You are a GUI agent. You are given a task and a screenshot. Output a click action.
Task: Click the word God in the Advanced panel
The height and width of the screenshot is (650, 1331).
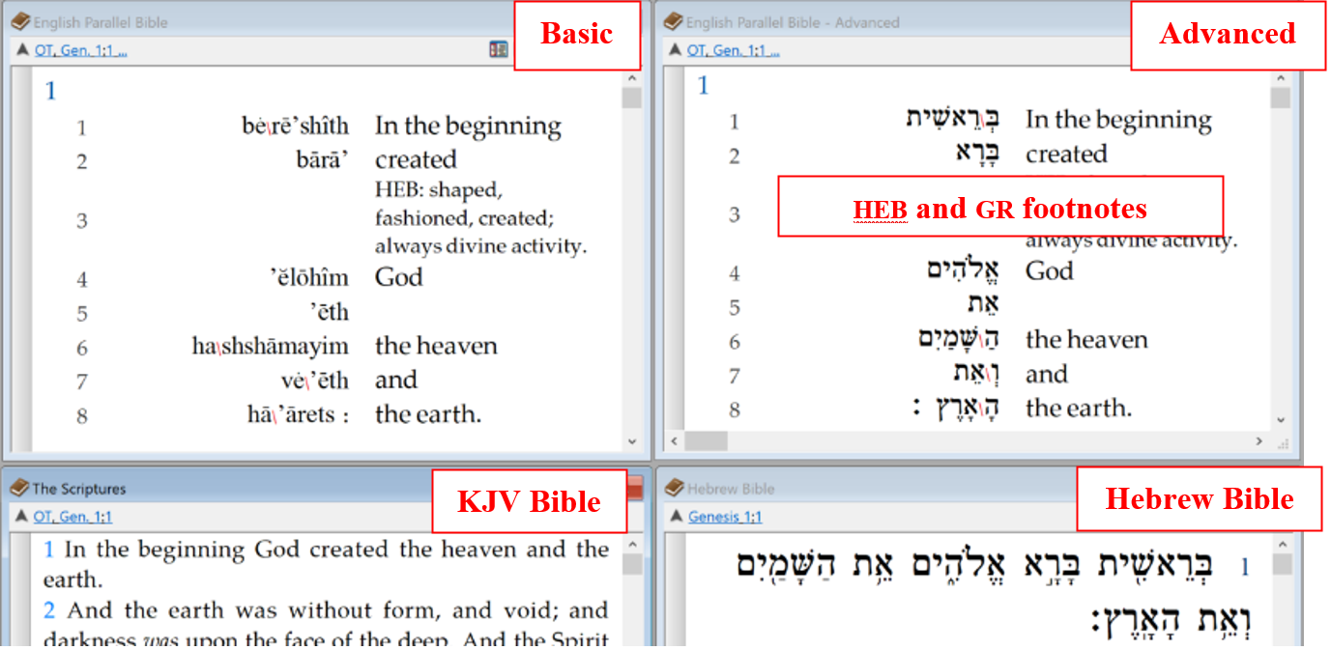coord(1050,270)
